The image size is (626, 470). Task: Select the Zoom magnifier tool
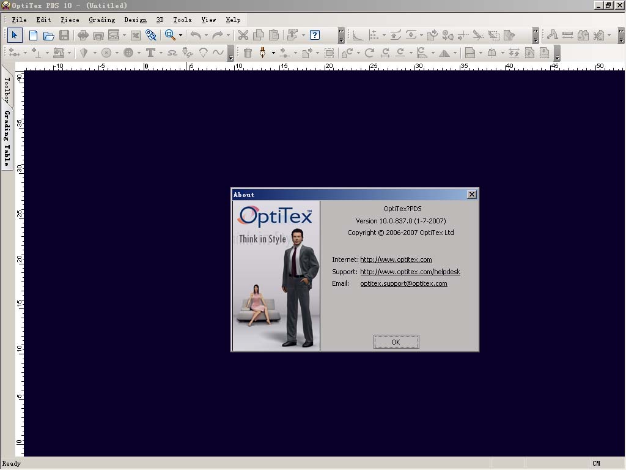(x=170, y=35)
